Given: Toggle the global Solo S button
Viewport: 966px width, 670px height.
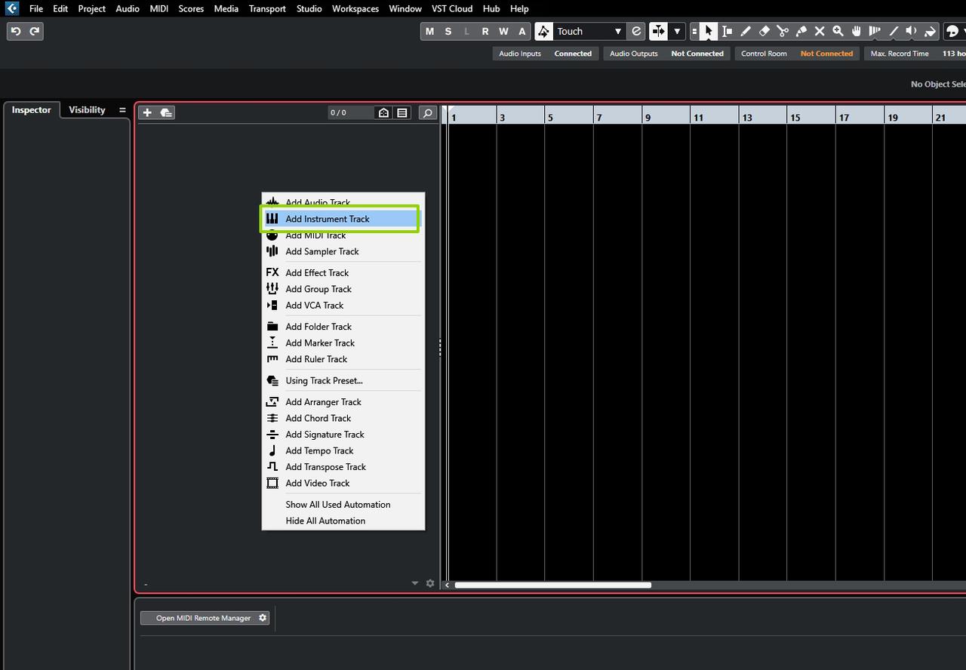Looking at the screenshot, I should [x=448, y=31].
